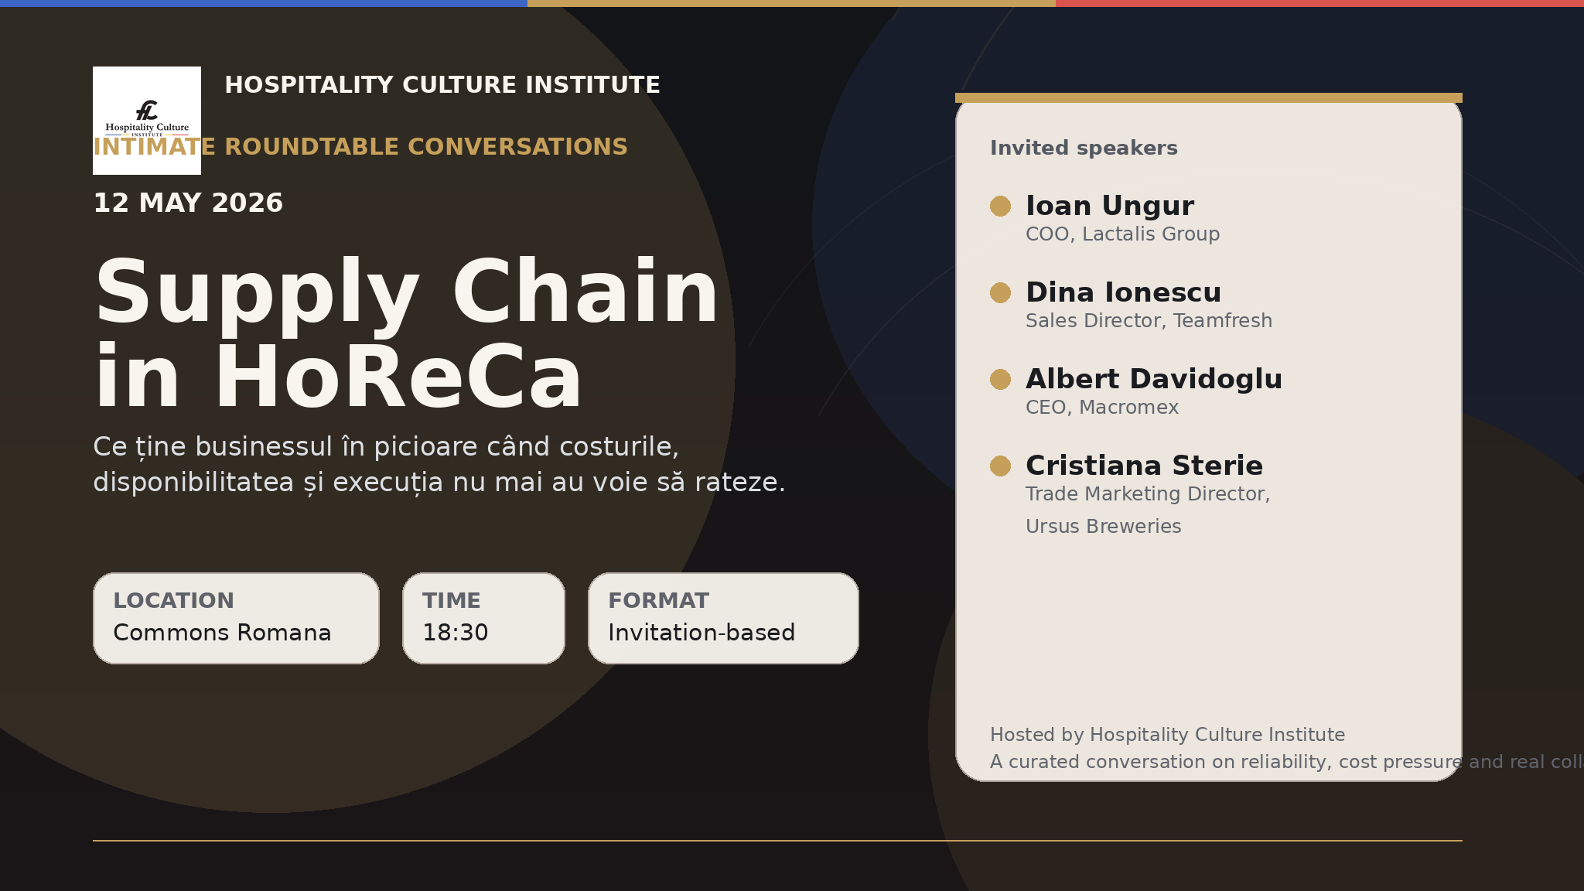The height and width of the screenshot is (891, 1584).
Task: Click the Dina Ionescu speaker name
Action: point(1123,293)
